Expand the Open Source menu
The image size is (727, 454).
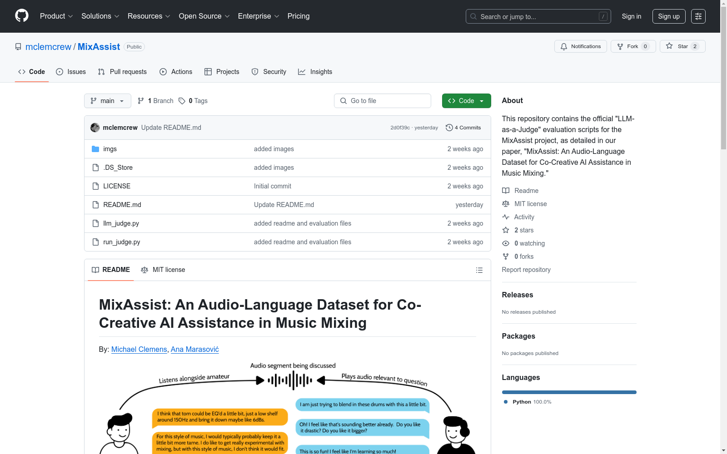[204, 16]
